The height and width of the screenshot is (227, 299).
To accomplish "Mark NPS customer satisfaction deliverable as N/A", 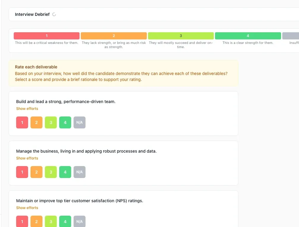I will (80, 221).
